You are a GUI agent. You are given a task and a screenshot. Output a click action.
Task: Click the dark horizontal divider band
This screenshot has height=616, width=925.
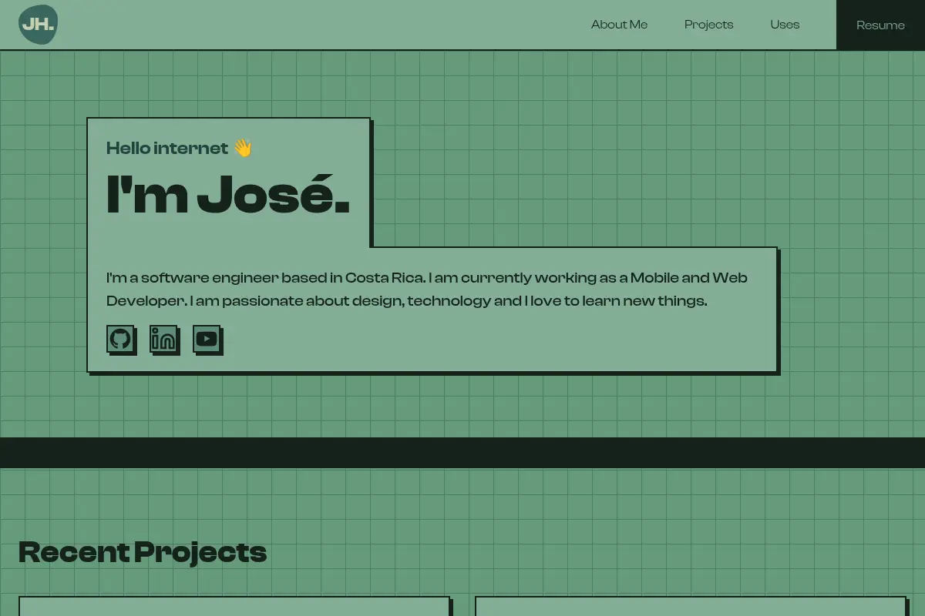pos(462,453)
